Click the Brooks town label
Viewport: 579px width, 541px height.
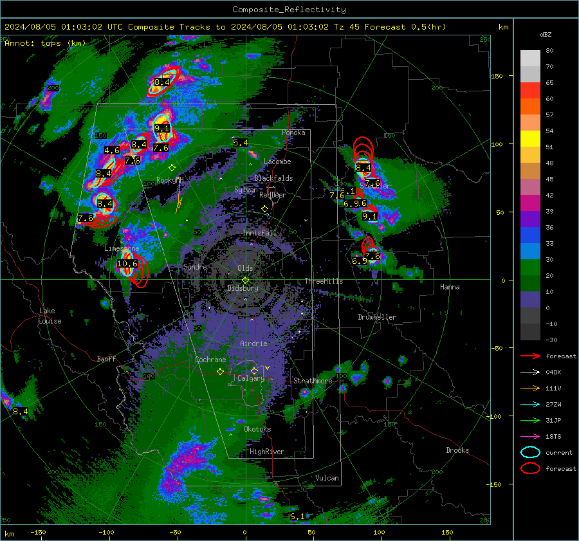(457, 450)
